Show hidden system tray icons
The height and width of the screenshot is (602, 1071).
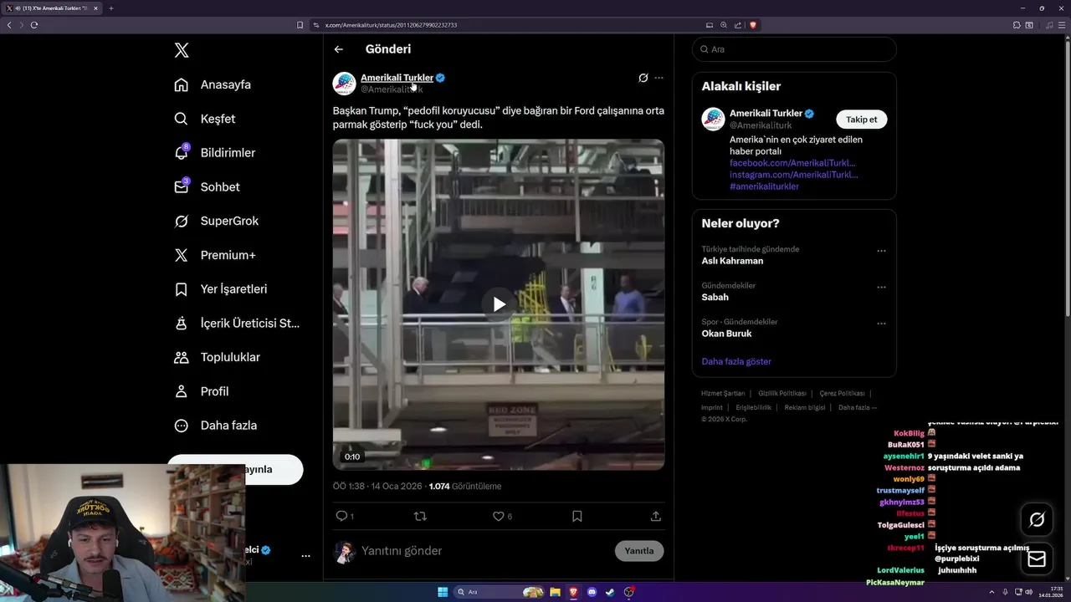pos(992,592)
